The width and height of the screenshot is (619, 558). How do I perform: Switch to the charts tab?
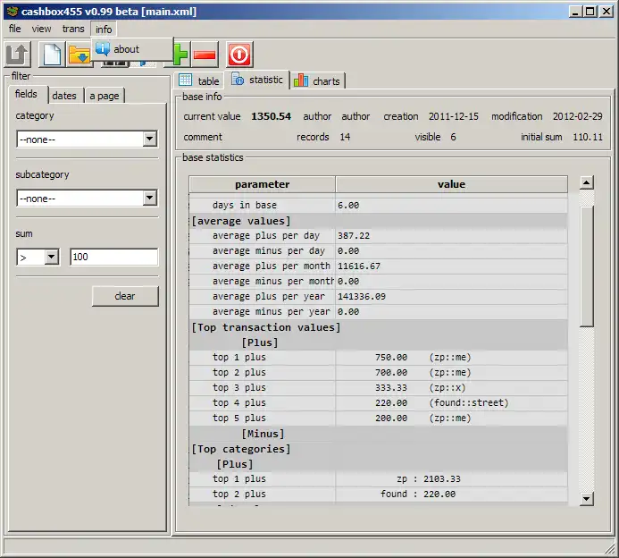tap(317, 80)
